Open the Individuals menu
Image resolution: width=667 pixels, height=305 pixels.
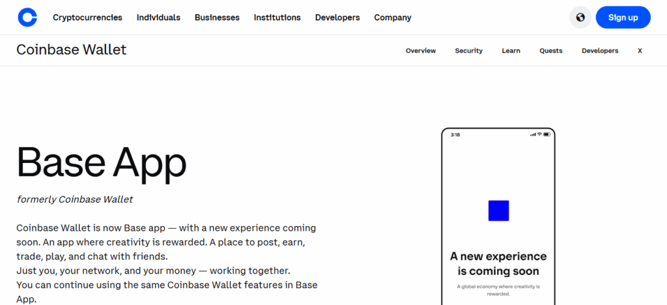tap(158, 18)
